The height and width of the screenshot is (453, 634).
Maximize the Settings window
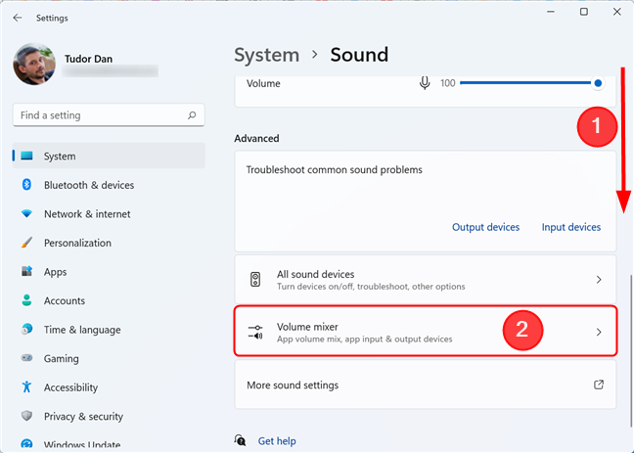584,12
